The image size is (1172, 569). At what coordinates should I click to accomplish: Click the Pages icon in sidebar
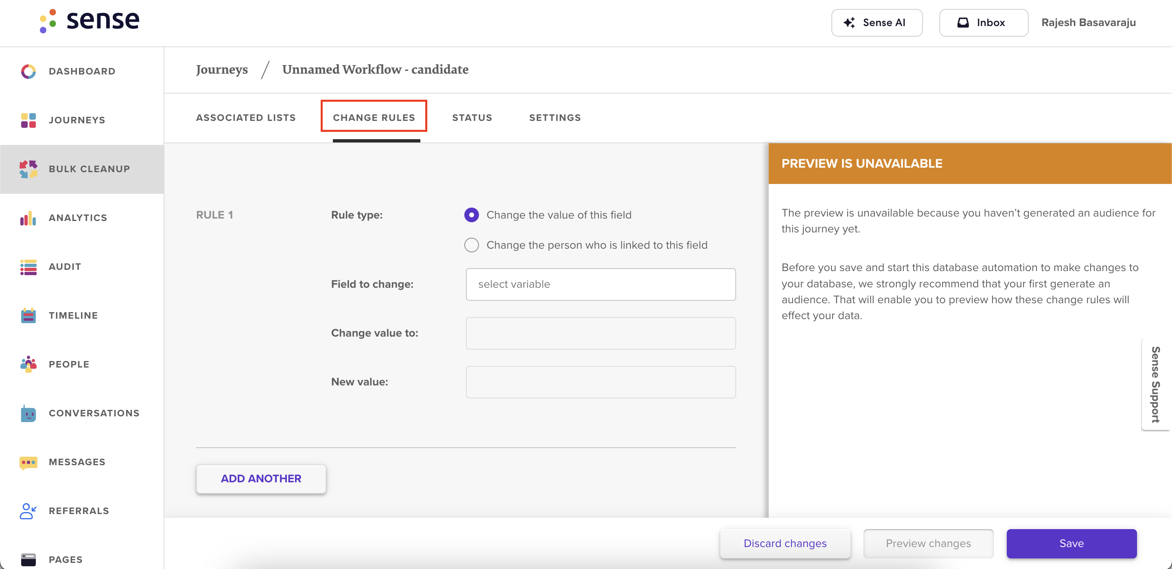(x=28, y=560)
